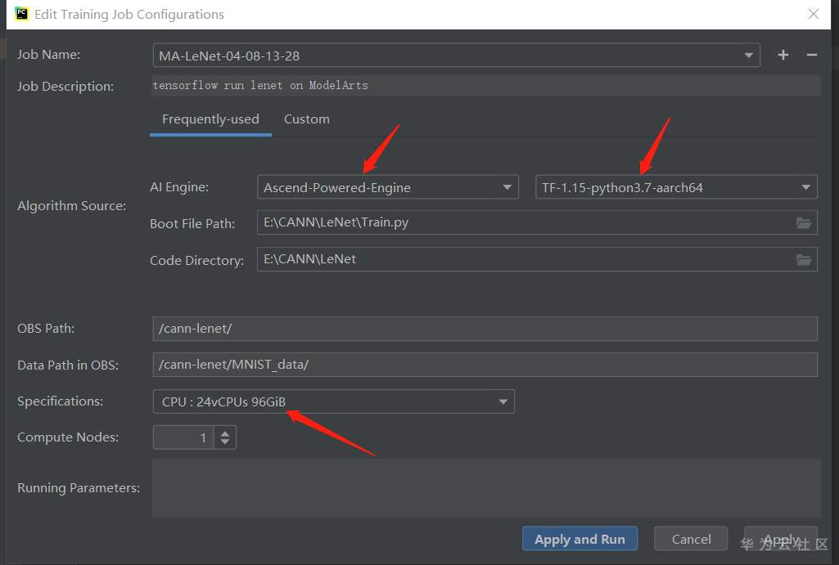Click the Job Description text field
The height and width of the screenshot is (565, 839).
pyautogui.click(x=485, y=86)
